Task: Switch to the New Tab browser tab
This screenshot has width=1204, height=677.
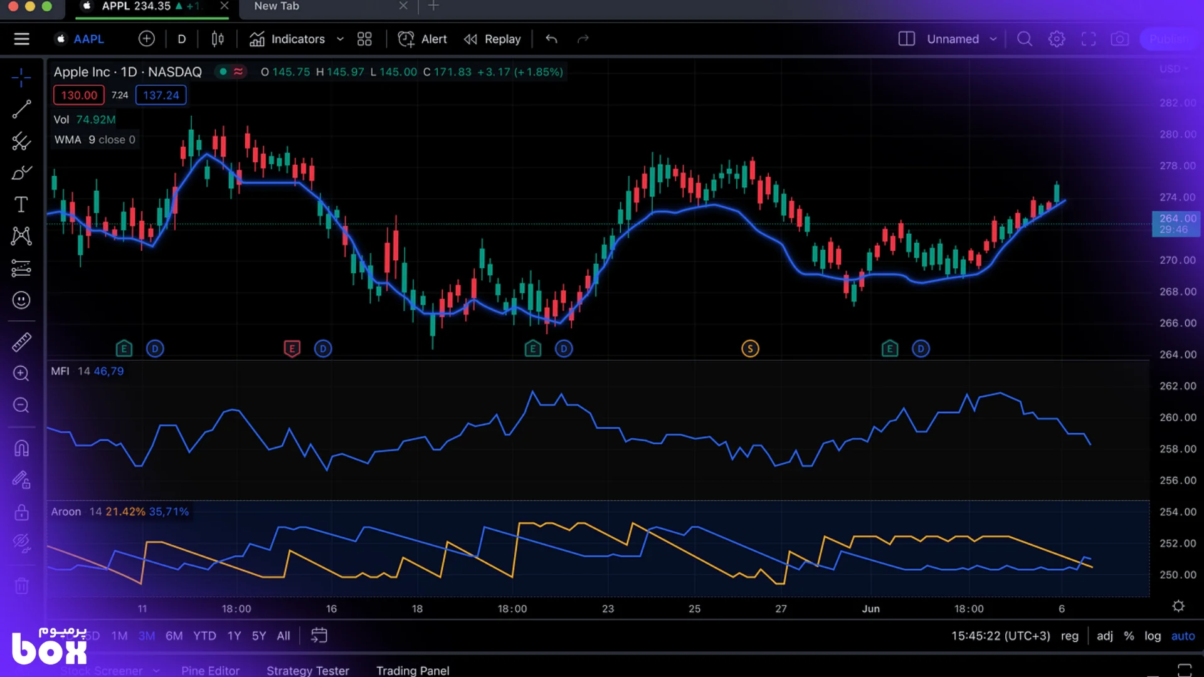Action: [277, 6]
